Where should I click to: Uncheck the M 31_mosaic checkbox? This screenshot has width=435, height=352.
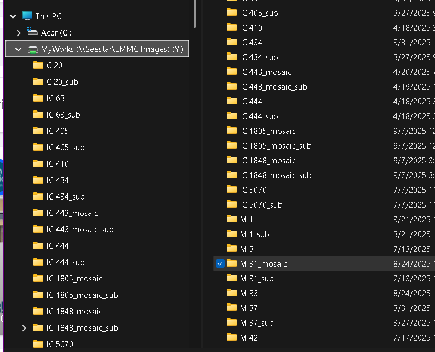(x=220, y=263)
